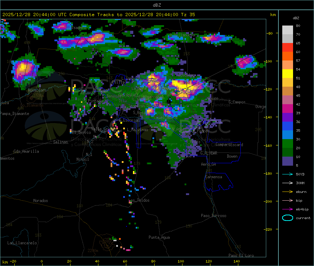Image resolution: width=314 pixels, height=266 pixels.
Task: Click the 'G_Campos' place label
Action: (x=237, y=102)
